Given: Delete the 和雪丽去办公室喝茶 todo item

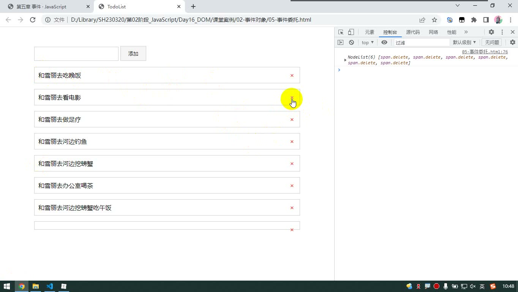Looking at the screenshot, I should tap(292, 186).
